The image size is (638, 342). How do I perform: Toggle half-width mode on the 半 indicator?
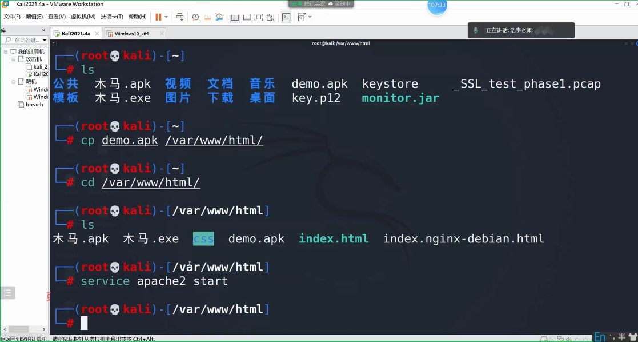tap(621, 337)
